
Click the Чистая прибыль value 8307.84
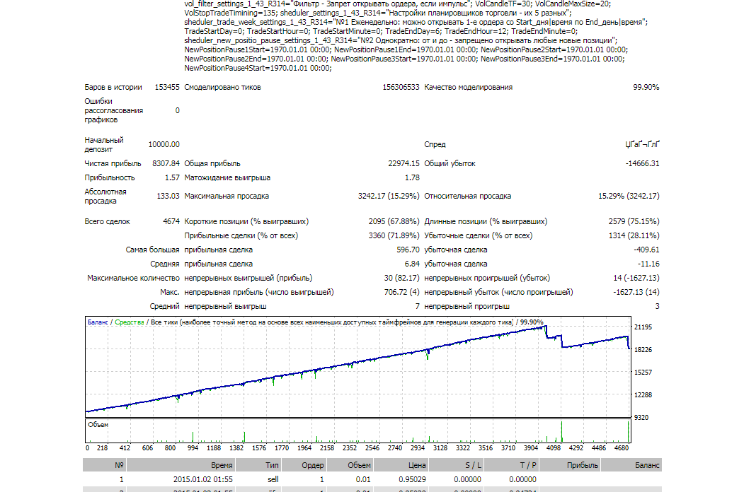[x=166, y=163]
